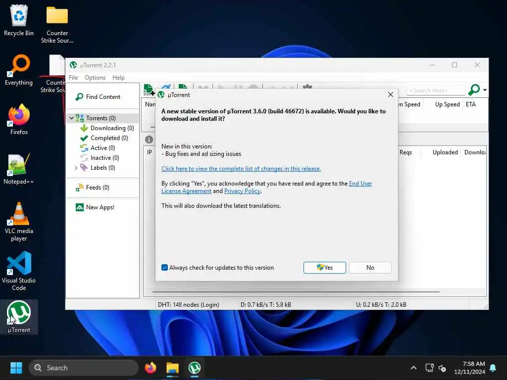Select Labels (0) item
507x380 pixels.
coord(102,168)
